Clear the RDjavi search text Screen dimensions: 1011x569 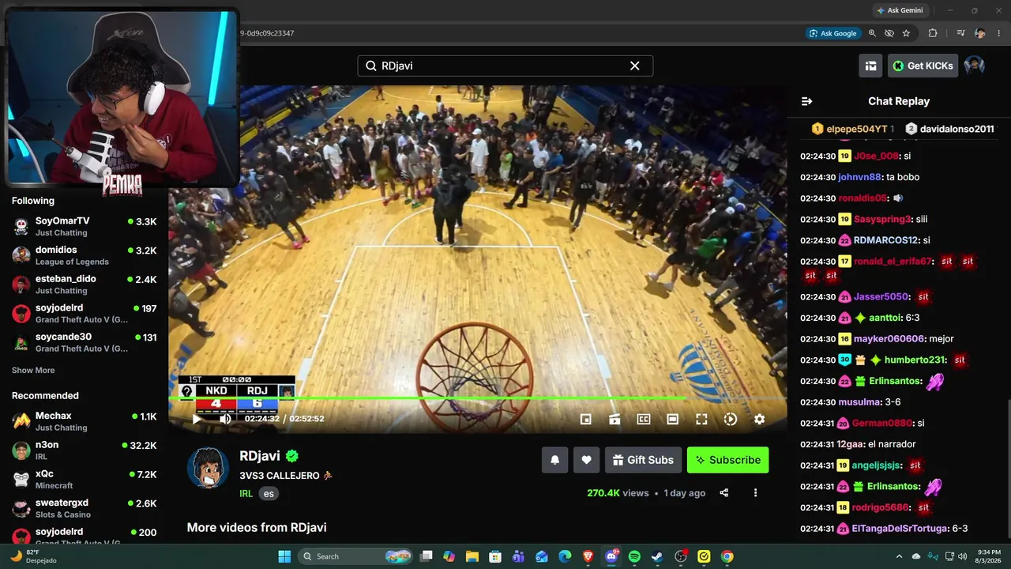click(x=634, y=66)
